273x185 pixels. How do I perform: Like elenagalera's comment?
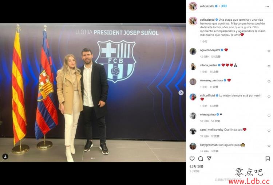(x=269, y=116)
